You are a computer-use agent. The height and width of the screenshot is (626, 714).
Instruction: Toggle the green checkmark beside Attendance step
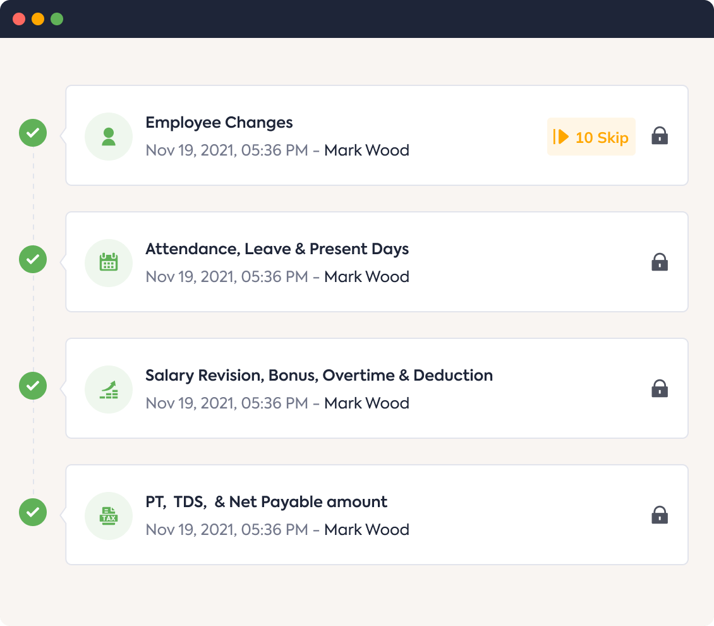33,259
